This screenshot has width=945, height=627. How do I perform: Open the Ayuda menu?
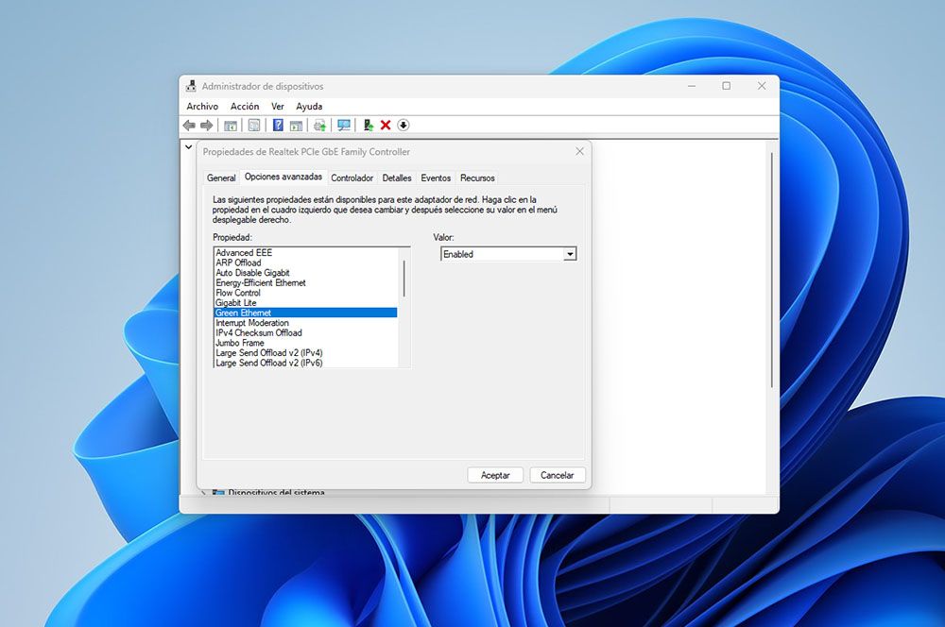309,106
